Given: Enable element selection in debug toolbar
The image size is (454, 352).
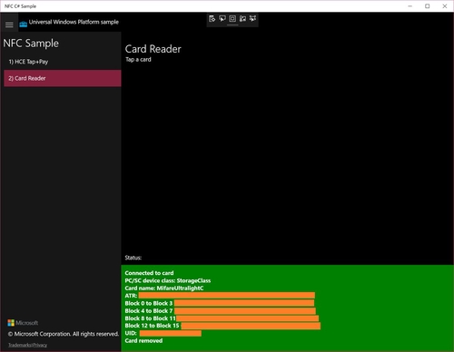Looking at the screenshot, I should pos(222,19).
